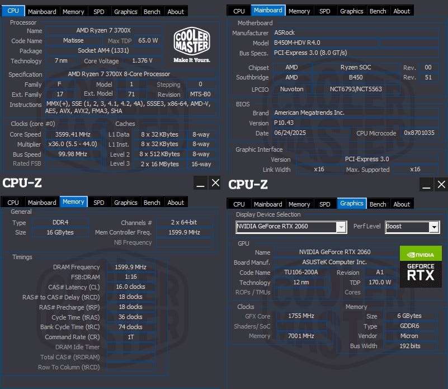Open SPD tab in Mainboard window

click(325, 11)
